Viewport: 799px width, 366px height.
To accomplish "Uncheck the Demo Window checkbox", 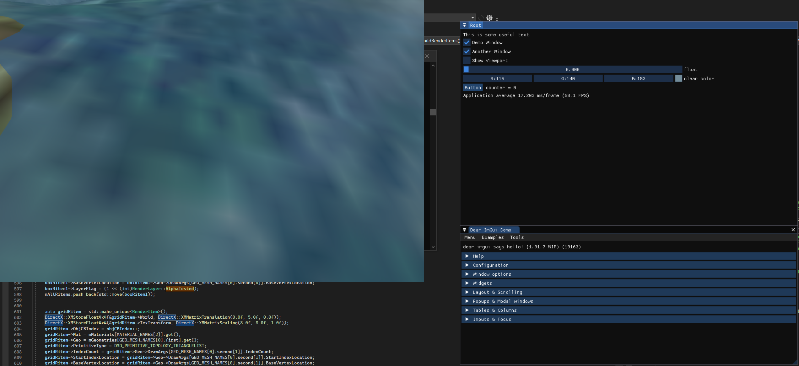I will click(467, 43).
